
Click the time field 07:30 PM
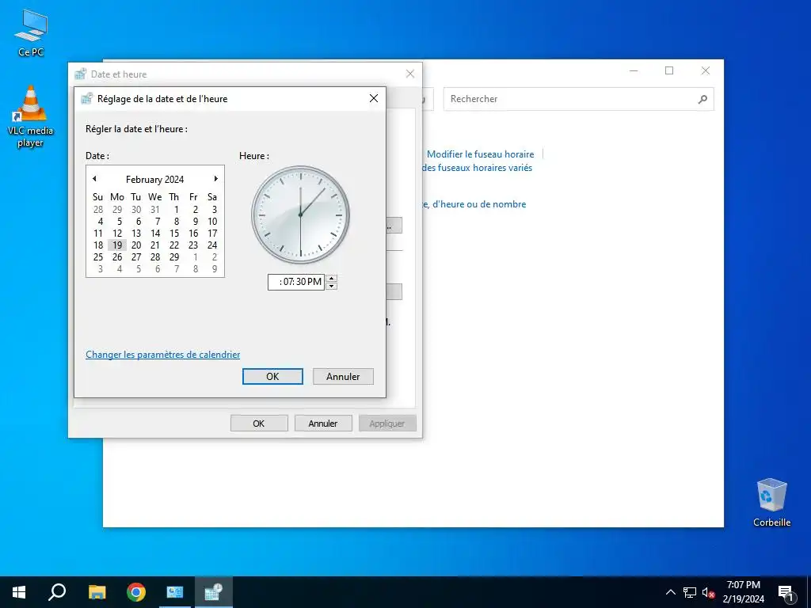coord(296,282)
